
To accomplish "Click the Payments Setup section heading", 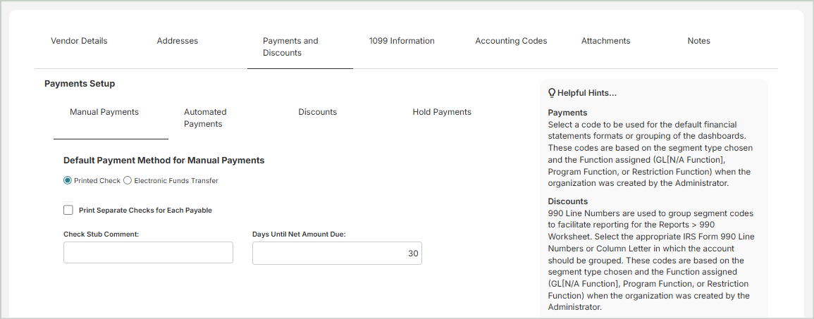I will [x=80, y=84].
